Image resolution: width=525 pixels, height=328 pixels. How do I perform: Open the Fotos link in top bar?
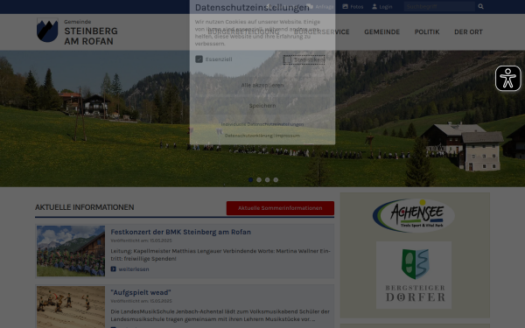[353, 7]
